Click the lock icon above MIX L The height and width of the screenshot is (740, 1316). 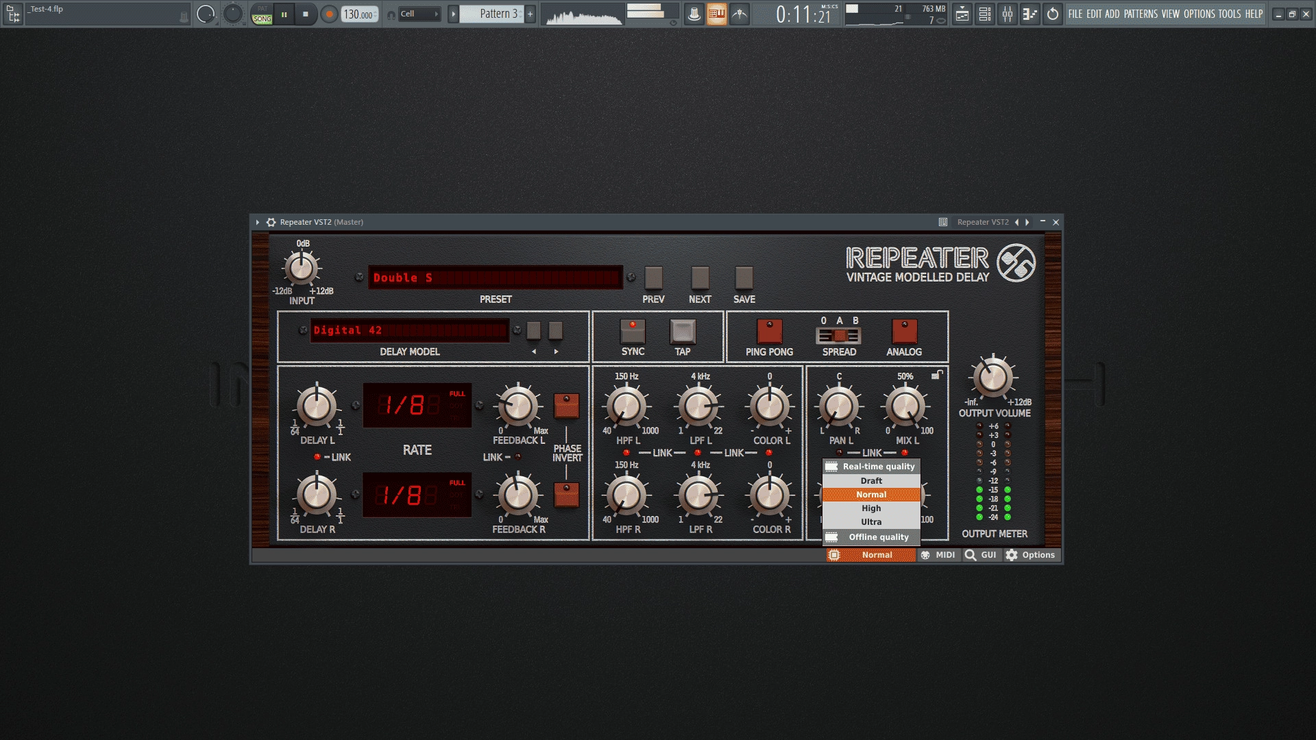click(937, 374)
